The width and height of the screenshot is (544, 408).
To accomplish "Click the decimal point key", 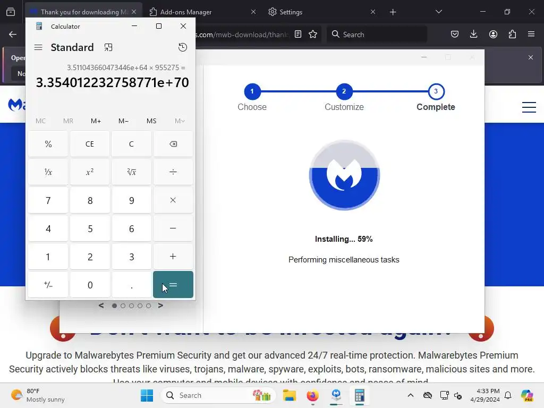I will pos(132,285).
